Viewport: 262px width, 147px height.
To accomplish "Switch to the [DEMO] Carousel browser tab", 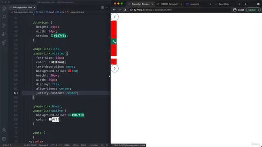I will click(x=169, y=4).
